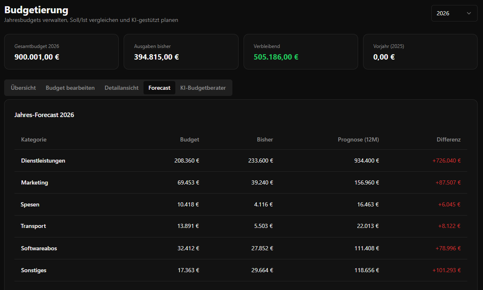The width and height of the screenshot is (483, 290).
Task: Select the Dienstleistungen category row
Action: pos(43,161)
